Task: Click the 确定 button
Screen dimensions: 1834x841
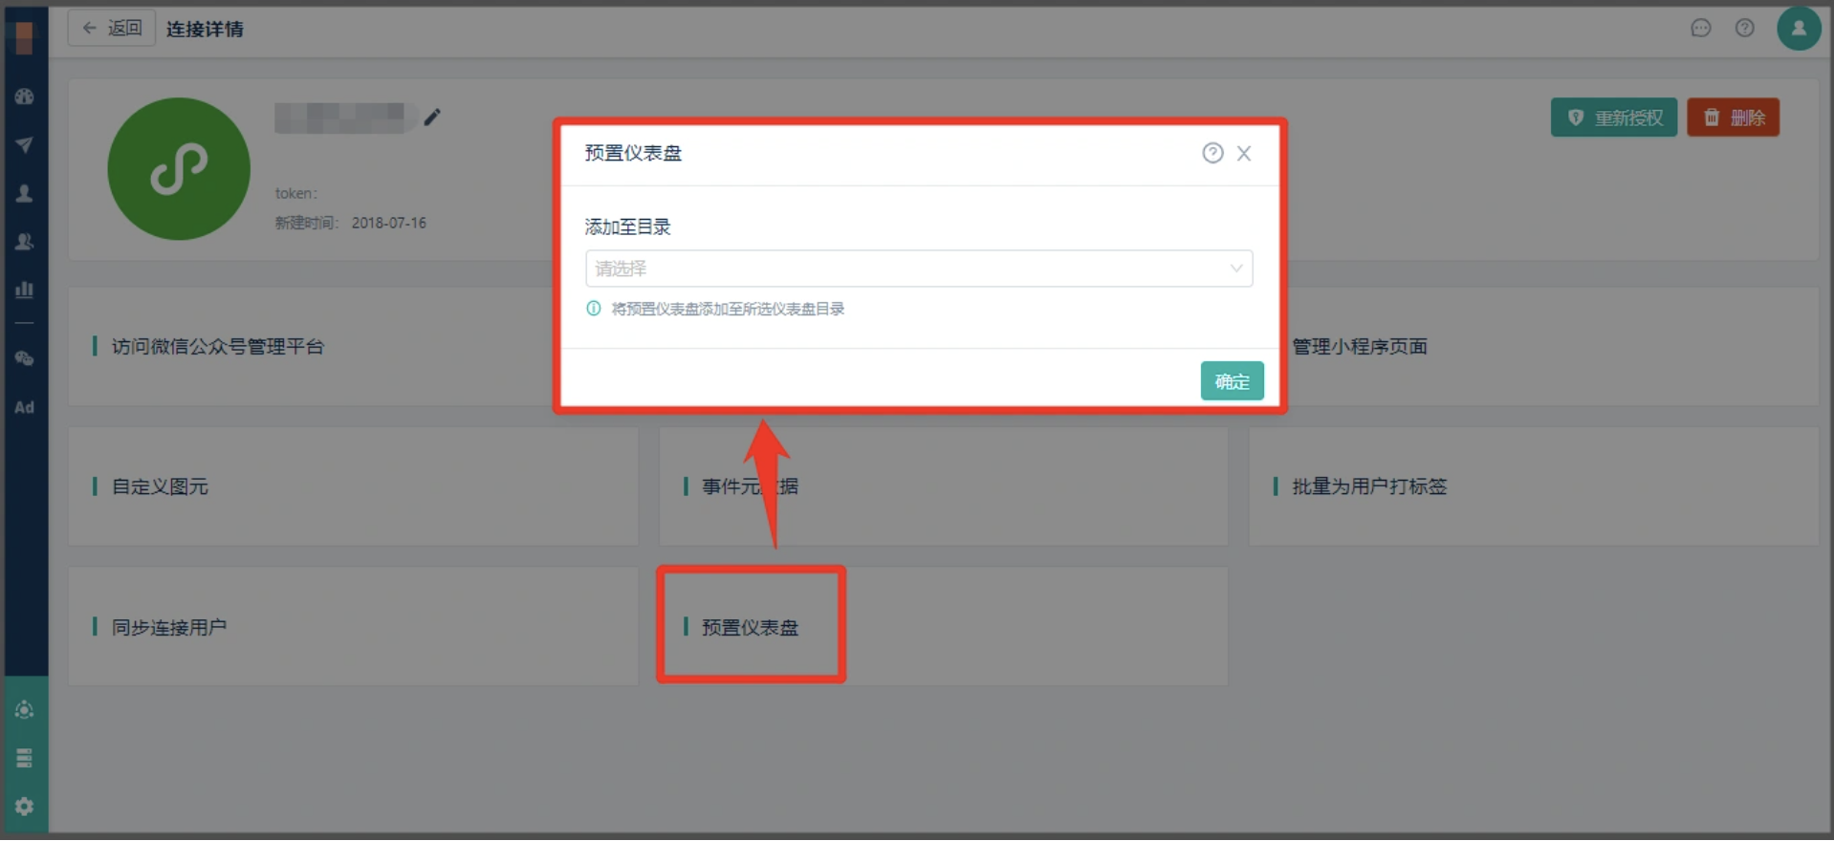Action: 1232,381
